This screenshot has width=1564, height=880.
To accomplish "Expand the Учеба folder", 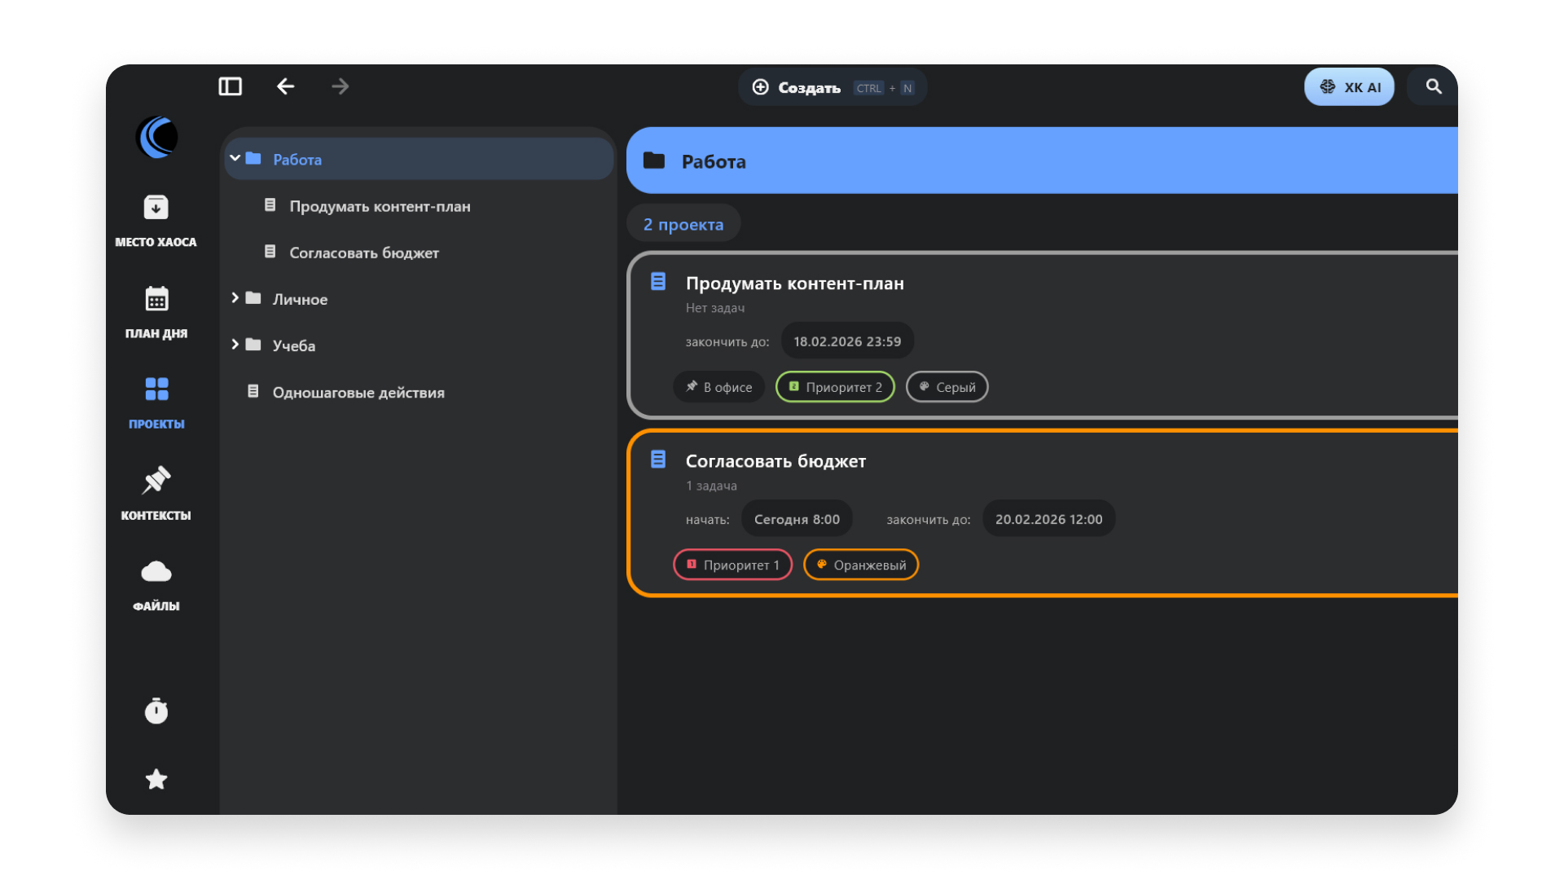I will pos(235,345).
